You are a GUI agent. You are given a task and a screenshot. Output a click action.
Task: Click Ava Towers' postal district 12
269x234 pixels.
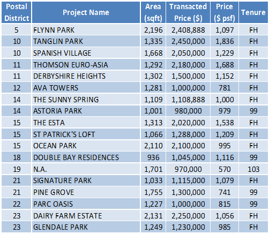(x=17, y=88)
